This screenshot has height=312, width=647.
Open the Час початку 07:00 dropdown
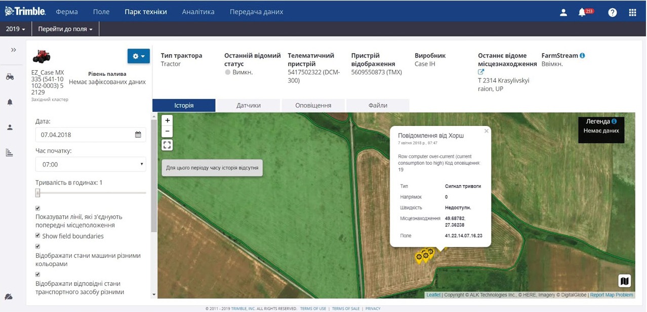(x=91, y=164)
